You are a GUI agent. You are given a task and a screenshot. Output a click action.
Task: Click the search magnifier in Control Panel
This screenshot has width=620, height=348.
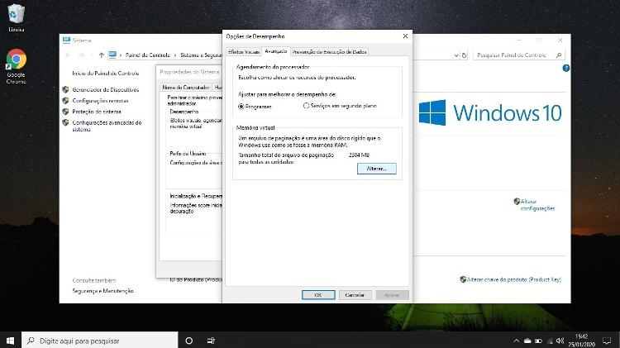point(558,55)
